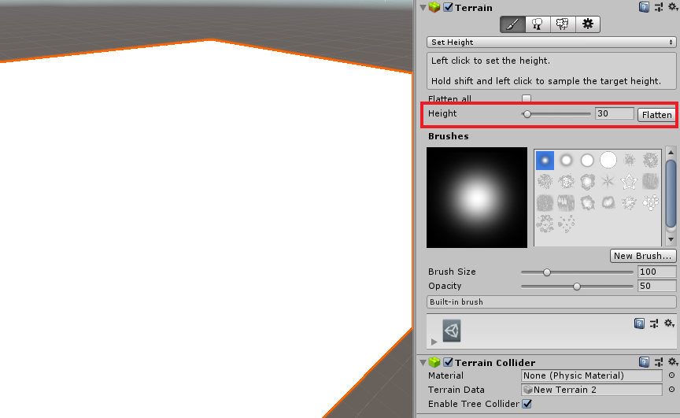Image resolution: width=680 pixels, height=418 pixels.
Task: Collapse the Terrain component foldout
Action: [423, 7]
